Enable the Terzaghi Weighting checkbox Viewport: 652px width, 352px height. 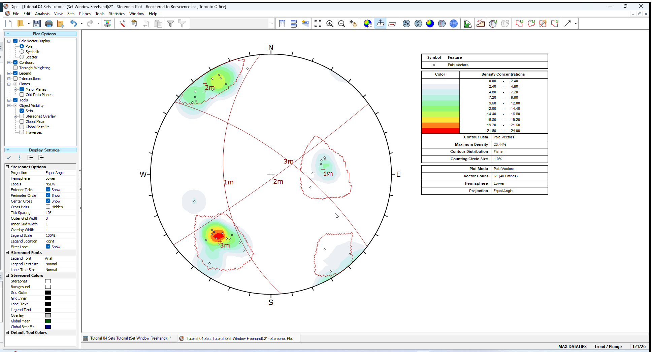click(x=15, y=68)
